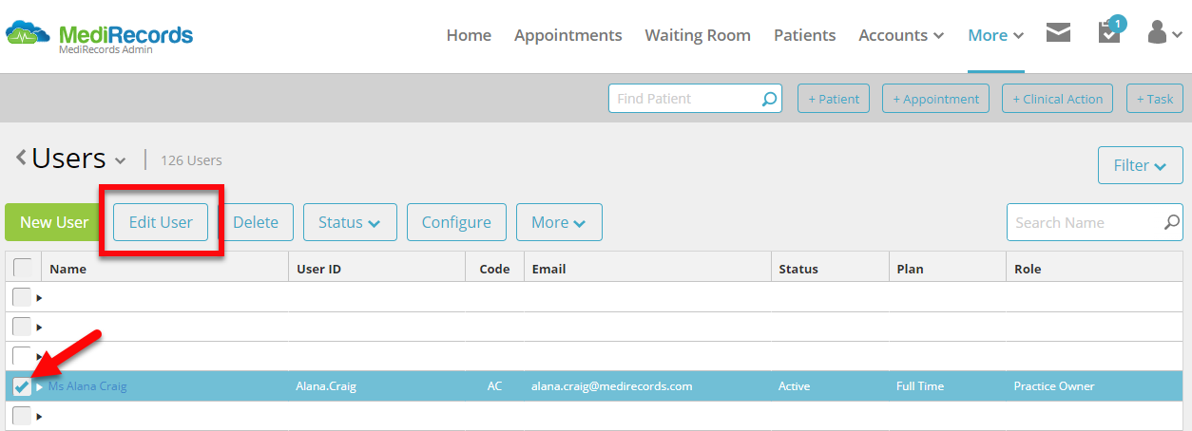Click the green New User button
1192x431 pixels.
click(54, 222)
